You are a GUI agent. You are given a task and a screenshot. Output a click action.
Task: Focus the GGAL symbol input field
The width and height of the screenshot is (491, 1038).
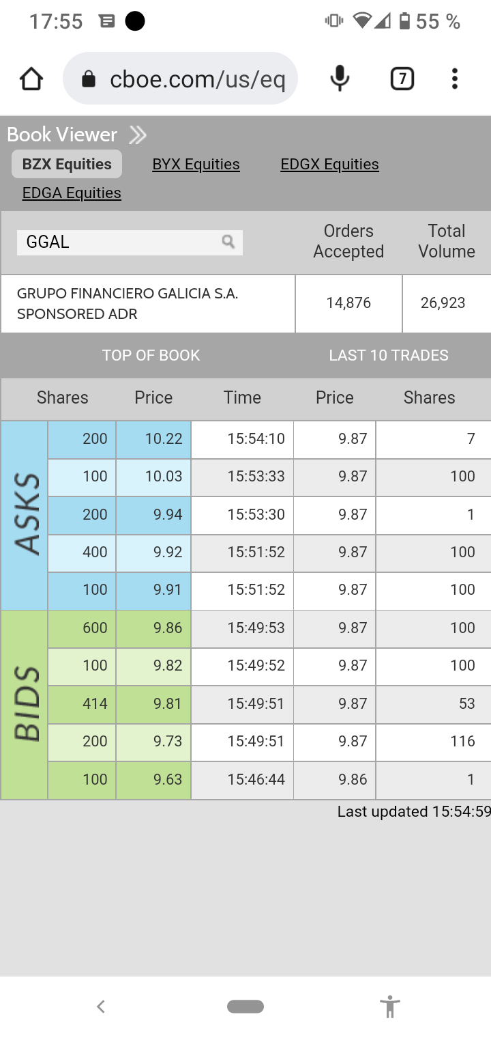[x=119, y=242]
